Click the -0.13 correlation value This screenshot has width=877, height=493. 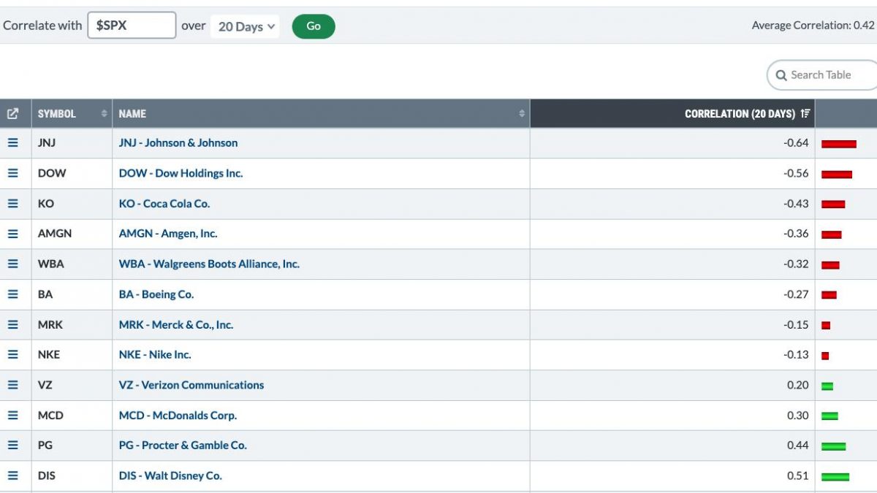coord(796,354)
